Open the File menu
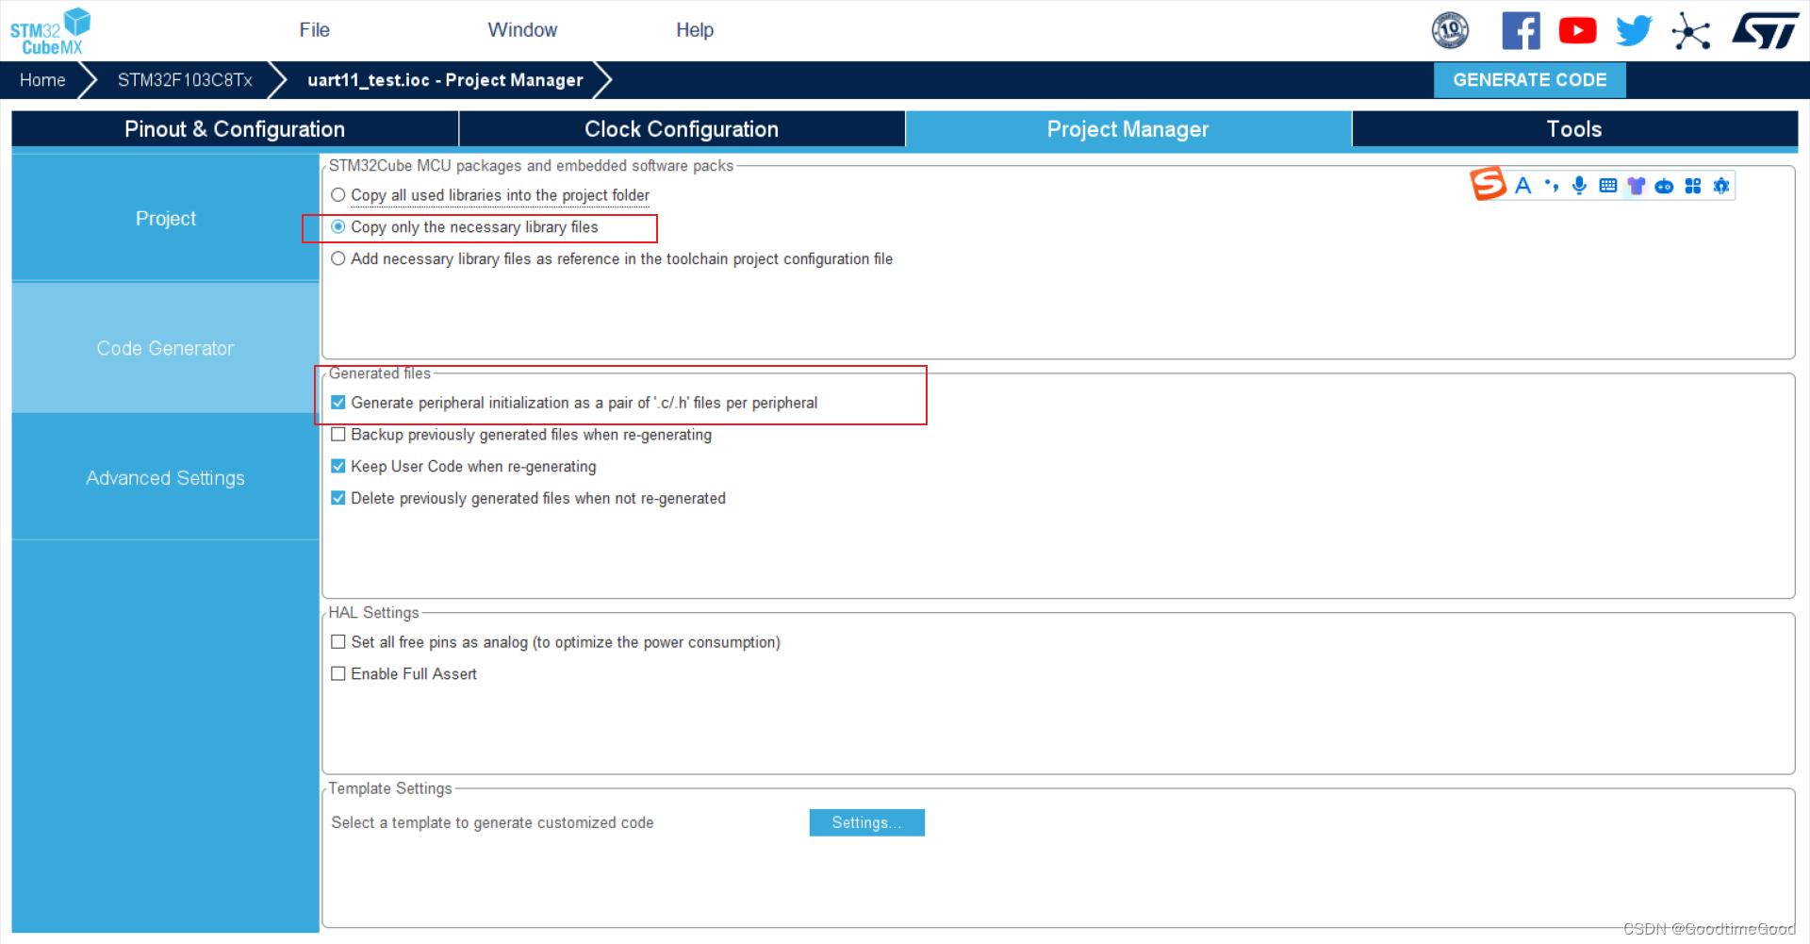 [x=315, y=30]
